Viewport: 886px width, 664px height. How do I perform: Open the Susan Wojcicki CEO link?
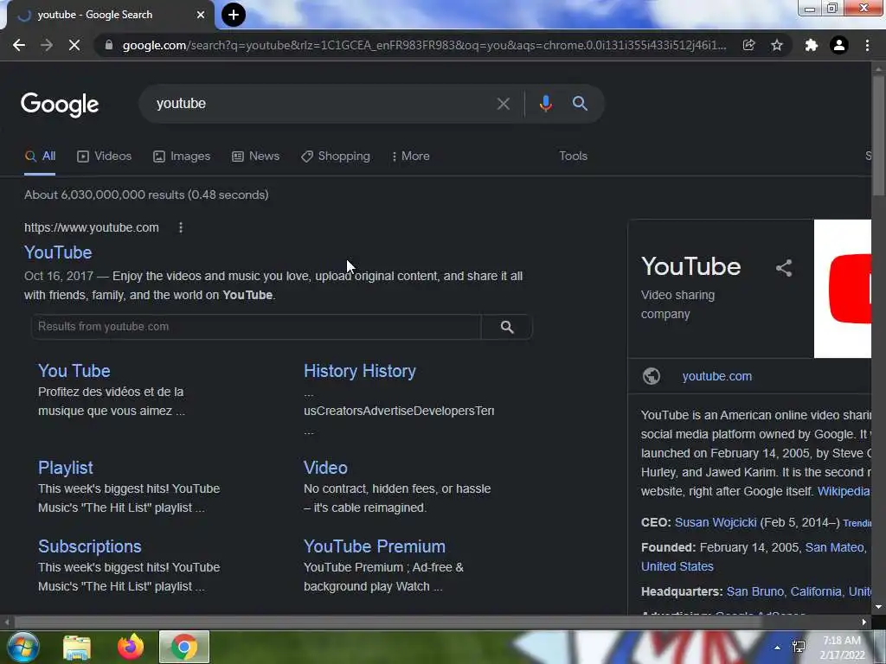[x=716, y=523]
